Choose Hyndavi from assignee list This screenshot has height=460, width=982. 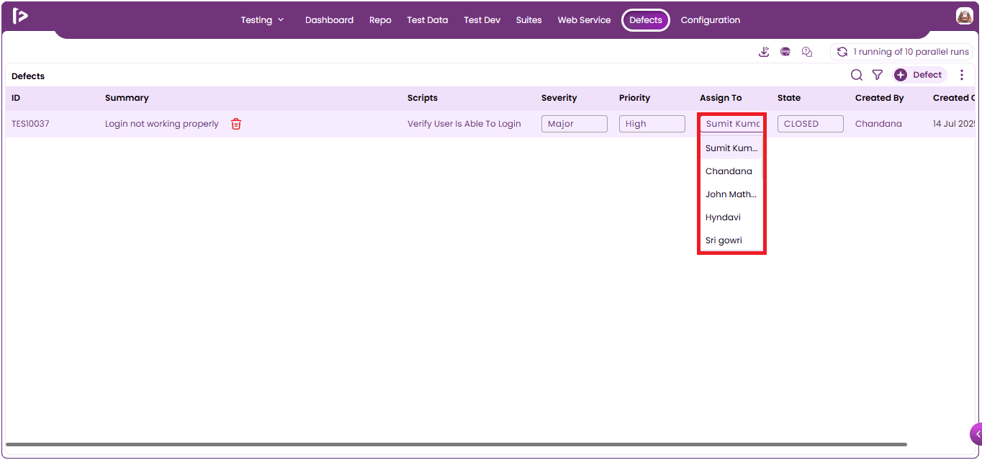[x=731, y=217]
